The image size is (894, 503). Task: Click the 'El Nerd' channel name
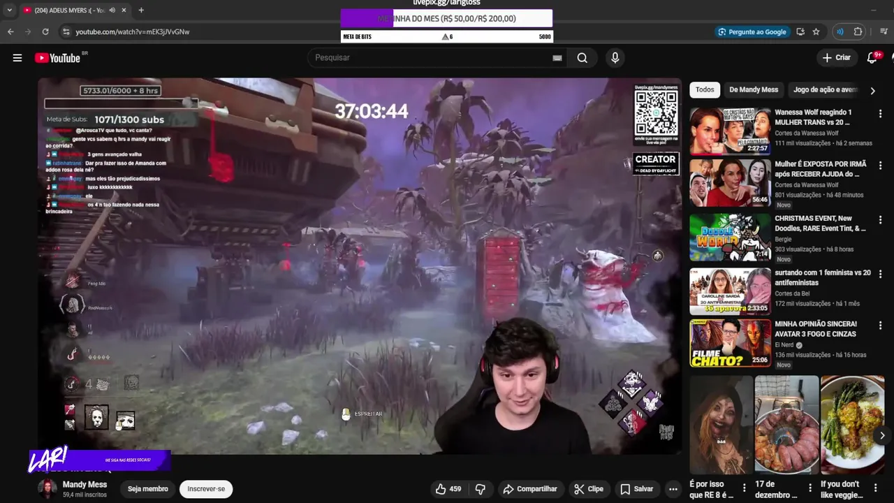click(x=785, y=345)
